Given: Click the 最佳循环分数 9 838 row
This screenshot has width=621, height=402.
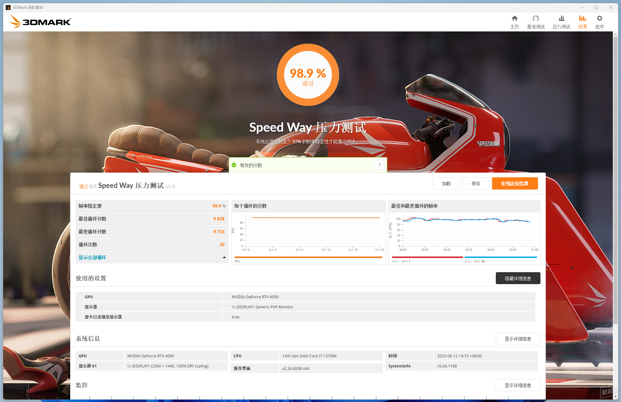Looking at the screenshot, I should tap(152, 219).
